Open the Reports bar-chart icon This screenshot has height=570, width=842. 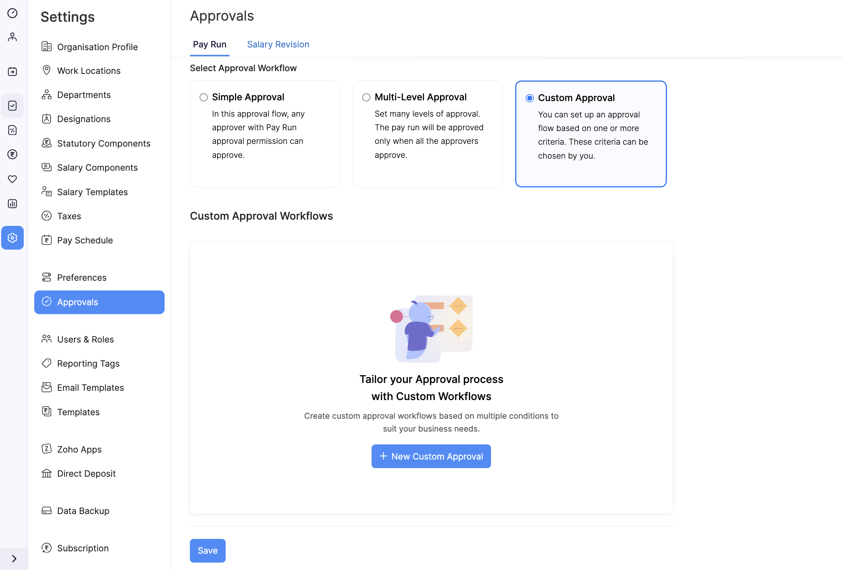pyautogui.click(x=12, y=203)
